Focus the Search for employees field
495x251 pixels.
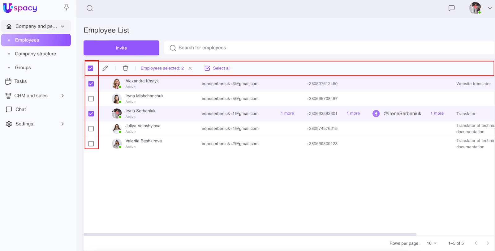pos(328,48)
